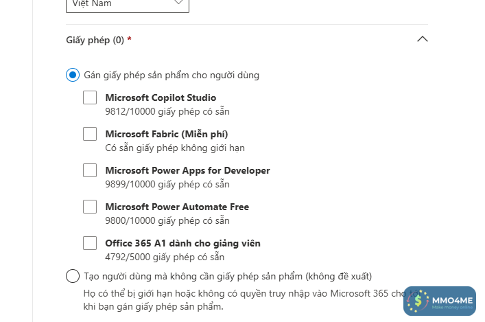Collapse the Giấy phép section chevron
Screen dimensions: 485x322
click(x=422, y=40)
